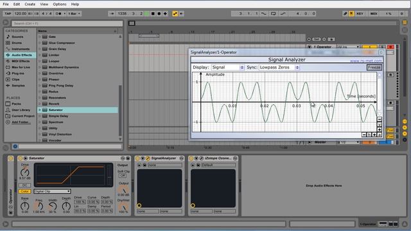Open the Digital Clip curve type dropdown

[52, 191]
